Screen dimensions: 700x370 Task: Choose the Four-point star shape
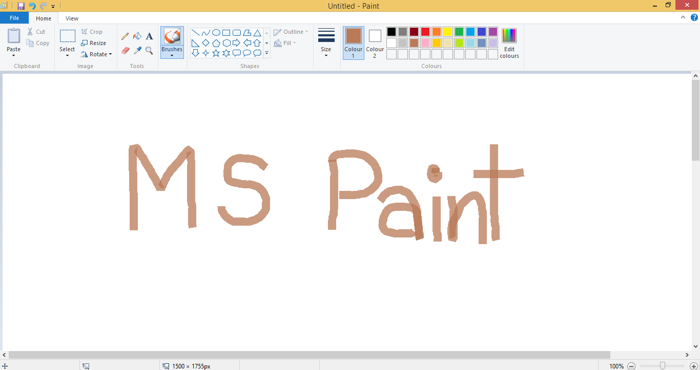coord(205,53)
